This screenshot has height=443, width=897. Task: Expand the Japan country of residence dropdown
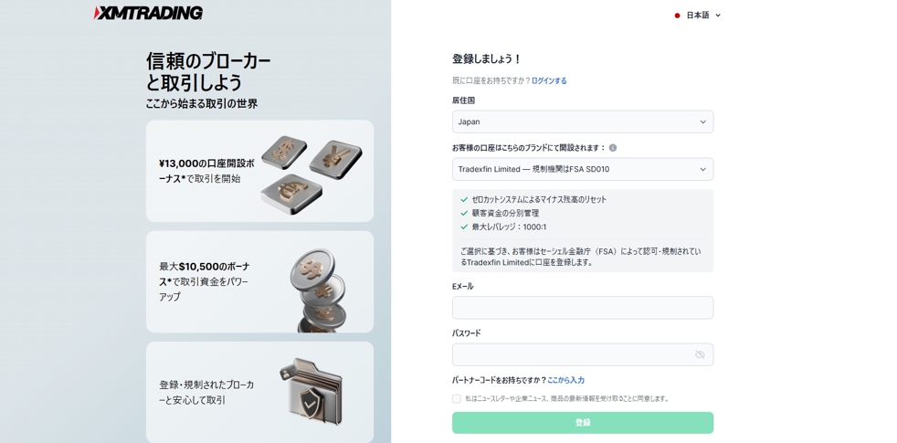pos(583,121)
